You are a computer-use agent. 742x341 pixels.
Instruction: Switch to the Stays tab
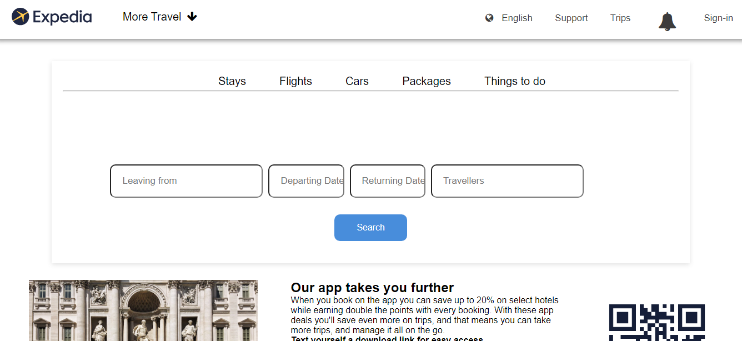coord(232,81)
